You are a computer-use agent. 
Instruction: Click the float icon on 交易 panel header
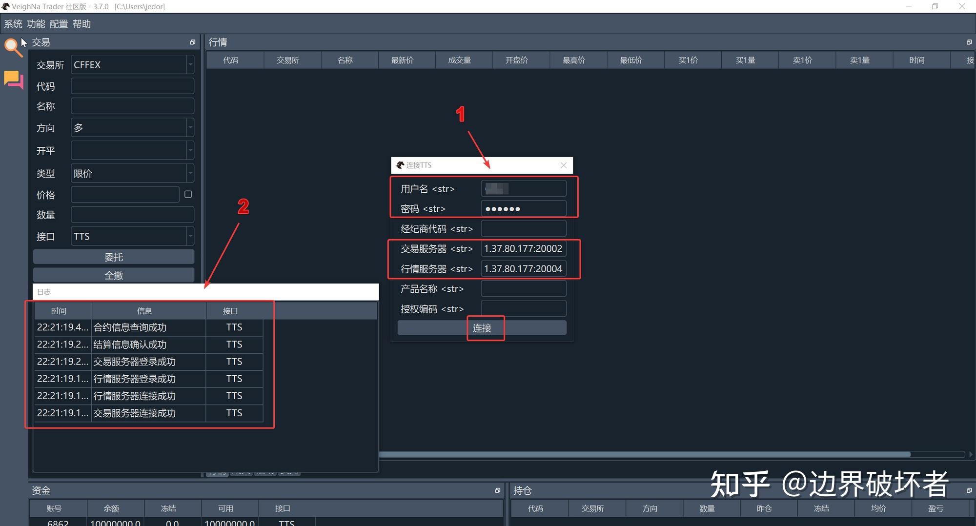(x=192, y=42)
